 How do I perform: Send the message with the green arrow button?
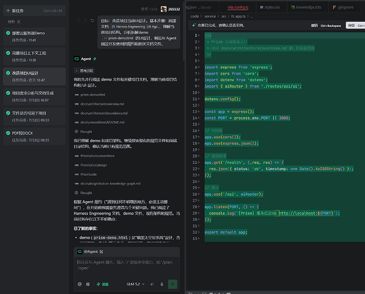click(x=173, y=284)
